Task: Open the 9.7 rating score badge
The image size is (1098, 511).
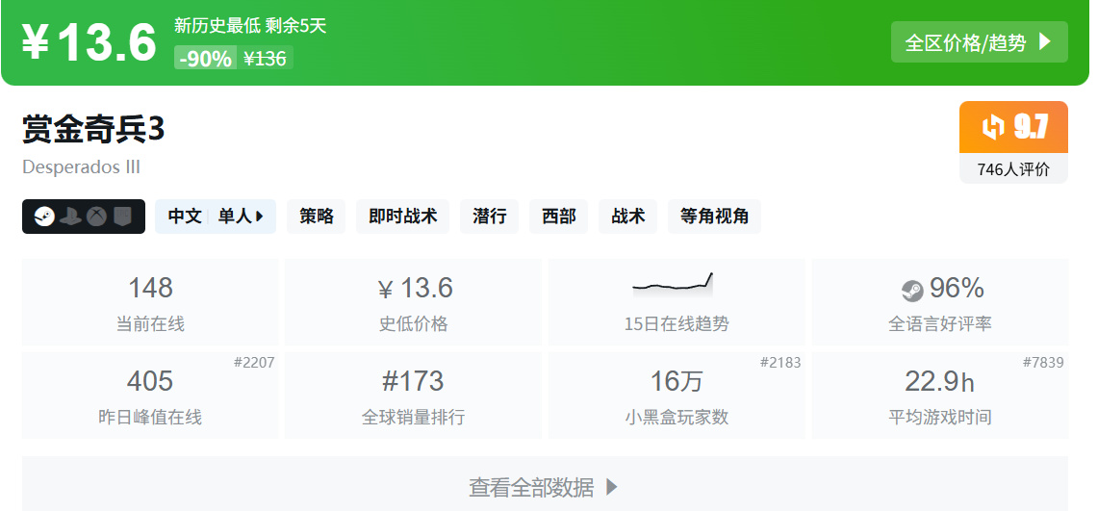Action: (1013, 127)
